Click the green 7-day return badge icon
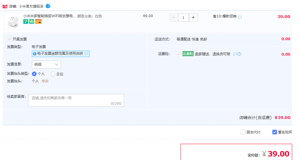This screenshot has height=160, width=301. (x=26, y=22)
